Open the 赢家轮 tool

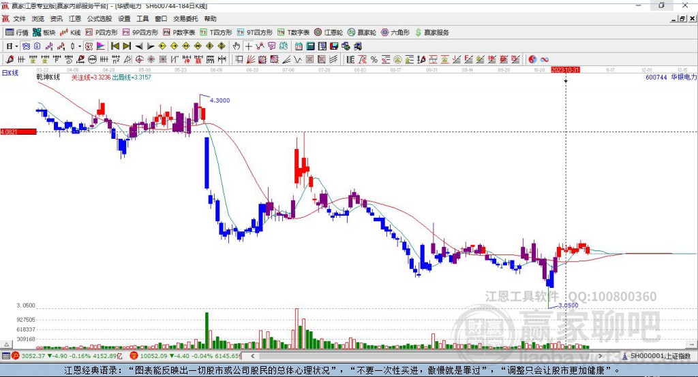coord(362,33)
